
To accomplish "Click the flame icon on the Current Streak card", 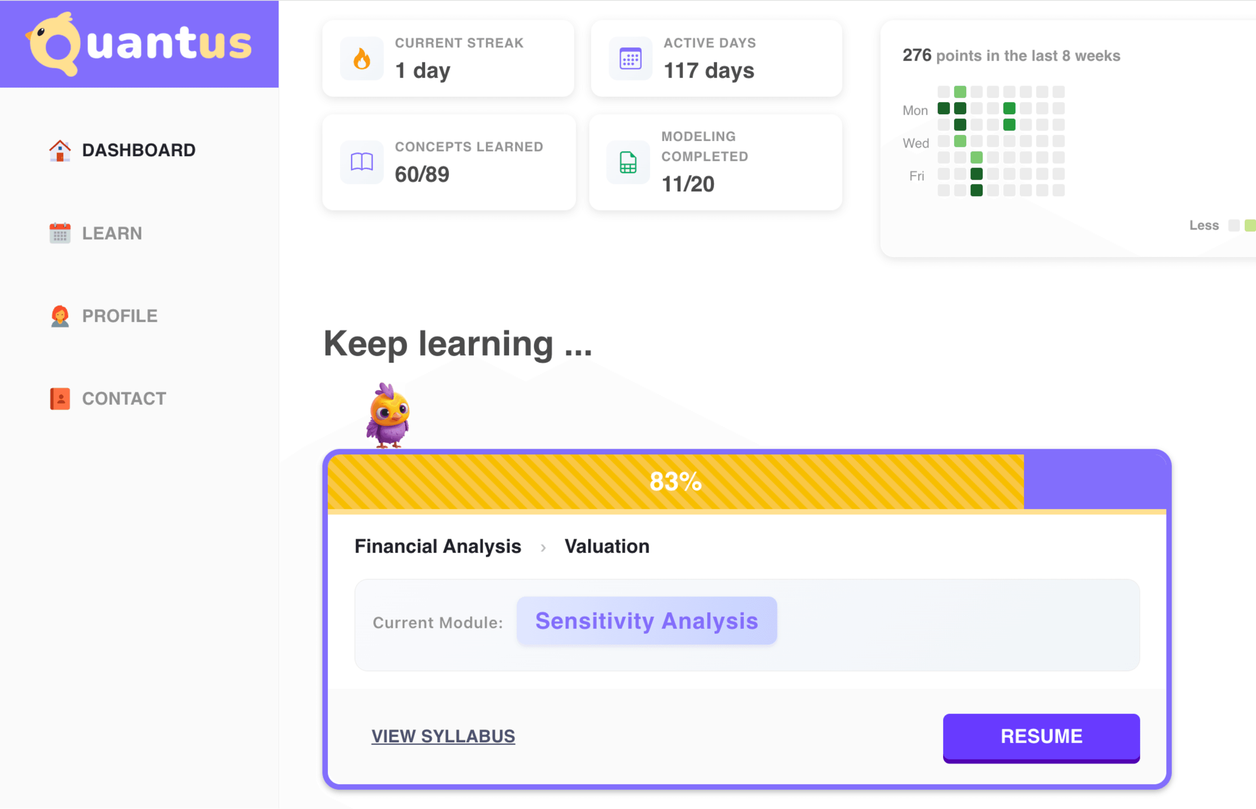I will pos(361,59).
